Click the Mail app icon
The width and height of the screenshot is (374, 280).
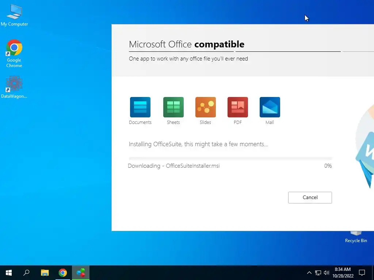[270, 107]
